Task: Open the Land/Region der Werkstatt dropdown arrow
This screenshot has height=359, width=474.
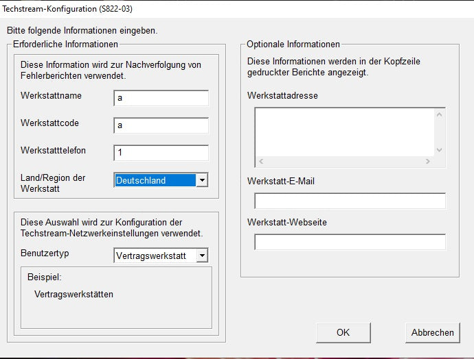Action: (202, 180)
